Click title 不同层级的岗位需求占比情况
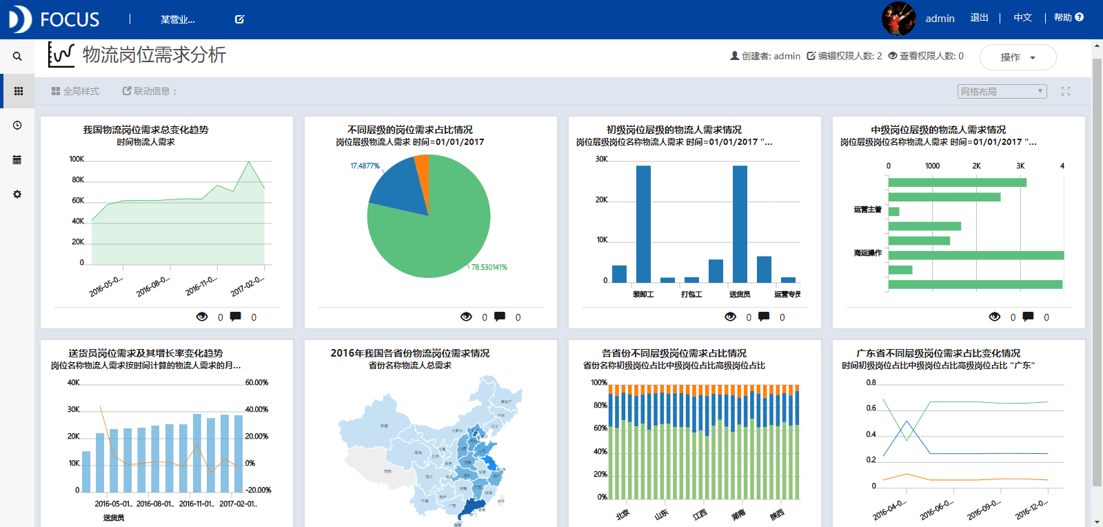 pos(410,130)
